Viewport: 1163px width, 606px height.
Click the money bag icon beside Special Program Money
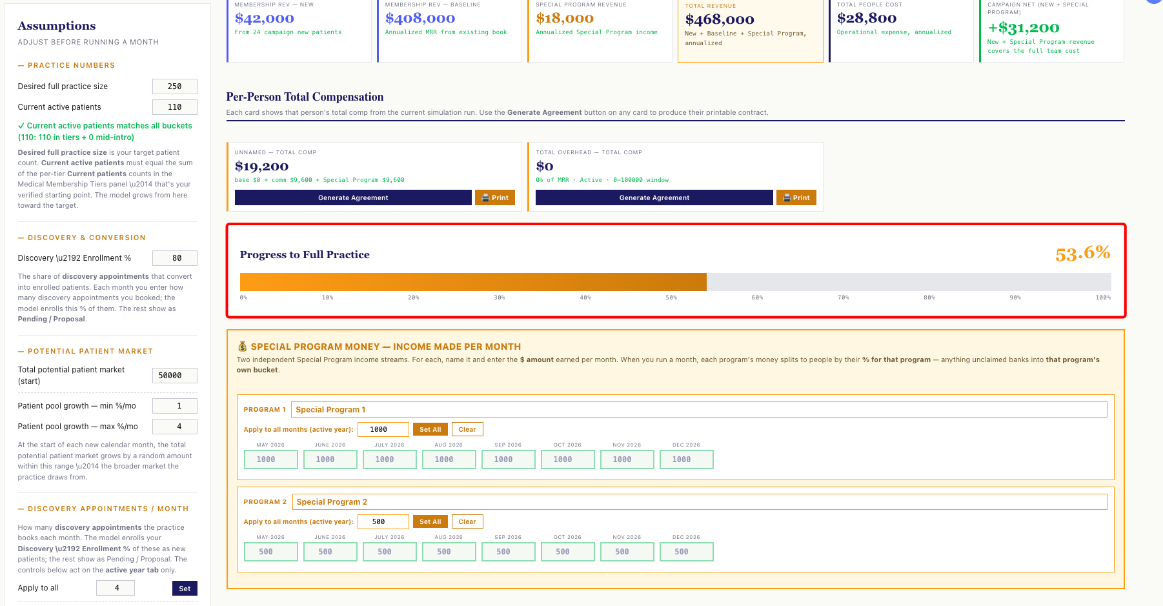[x=243, y=347]
